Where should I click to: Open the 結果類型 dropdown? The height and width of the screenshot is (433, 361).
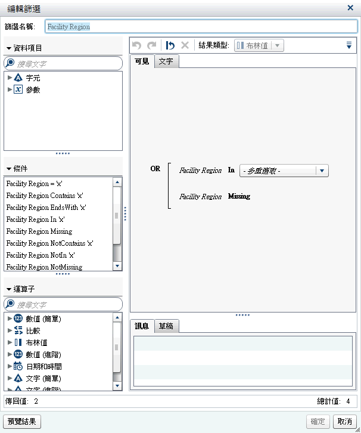click(278, 45)
